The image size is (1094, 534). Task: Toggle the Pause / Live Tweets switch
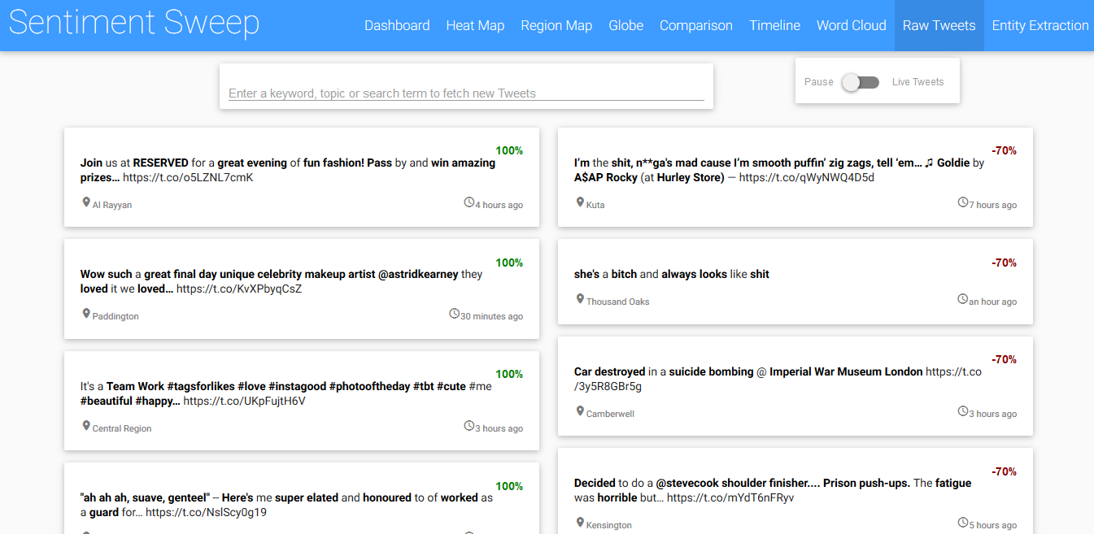pos(860,82)
